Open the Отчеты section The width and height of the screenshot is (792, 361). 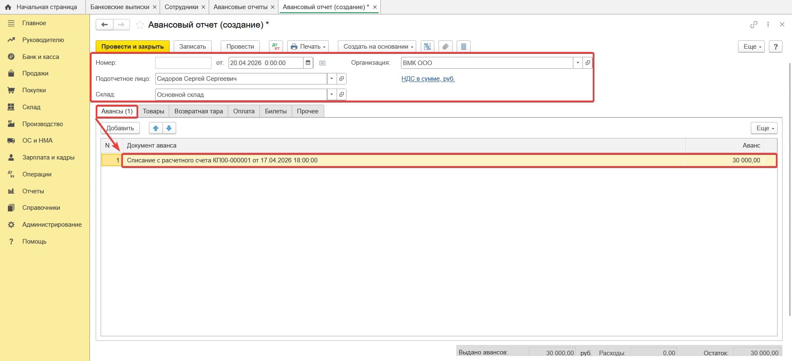pyautogui.click(x=33, y=191)
